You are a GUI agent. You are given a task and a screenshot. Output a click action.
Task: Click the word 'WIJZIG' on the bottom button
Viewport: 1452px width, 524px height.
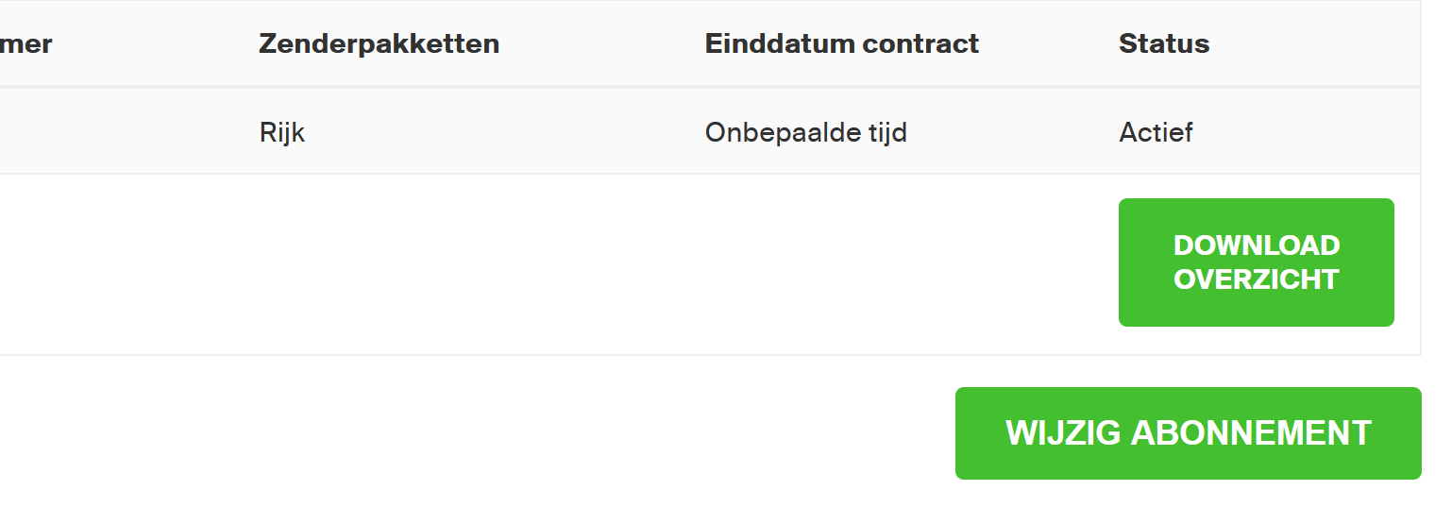1063,432
